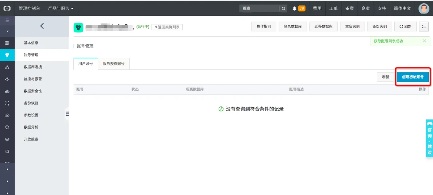This screenshot has width=433, height=195.
Task: Open 数据库连接 in the side menu
Action: [x=42, y=67]
